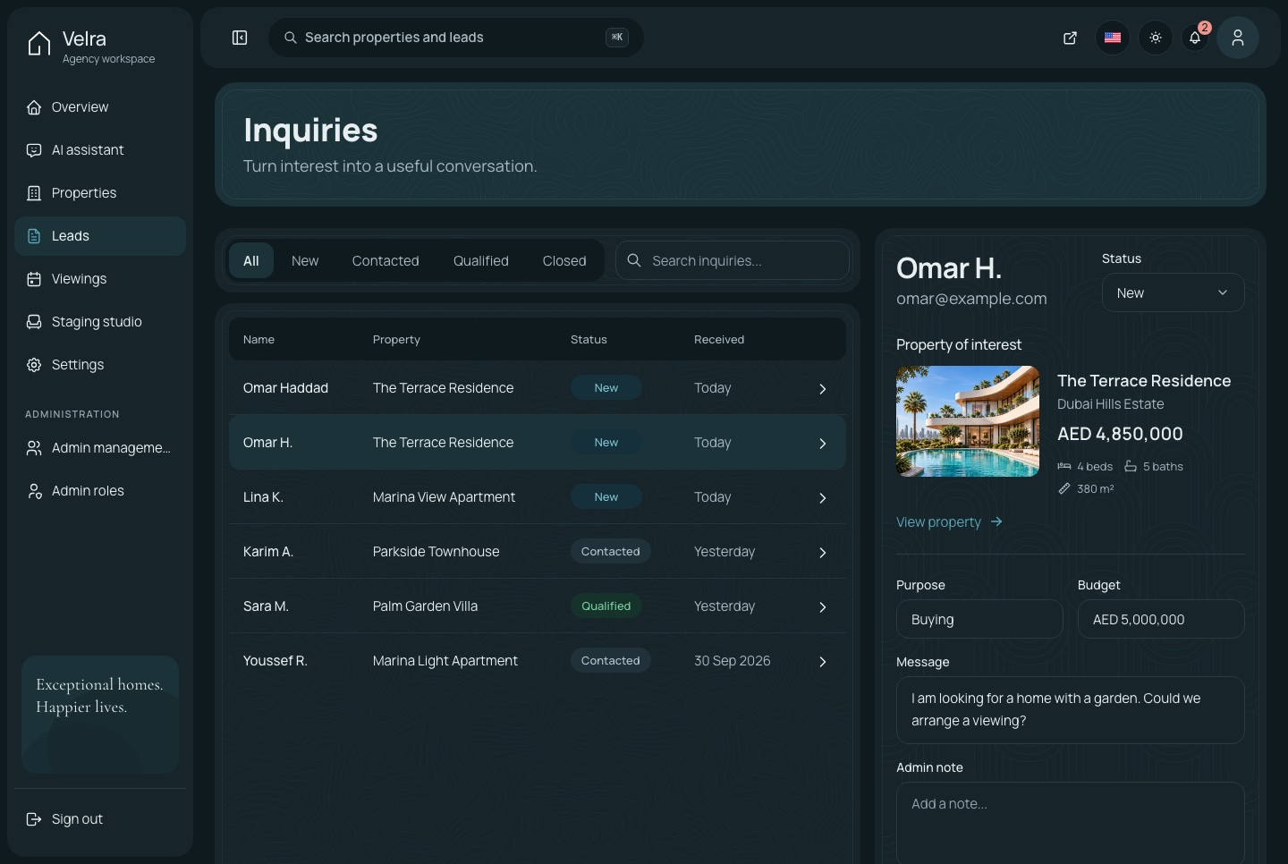Open the user profile avatar menu
Image resolution: width=1288 pixels, height=864 pixels.
[x=1238, y=38]
